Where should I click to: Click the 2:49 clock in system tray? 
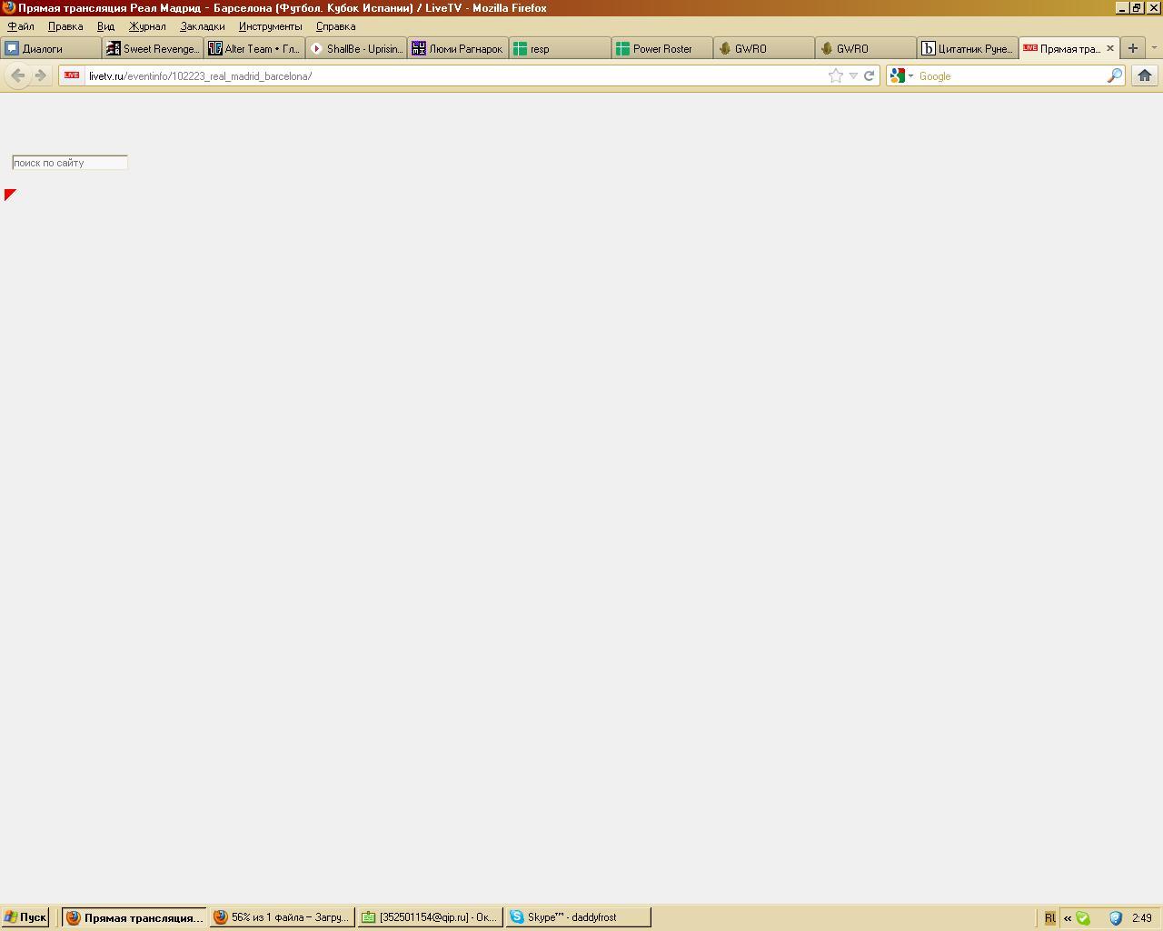click(1142, 918)
